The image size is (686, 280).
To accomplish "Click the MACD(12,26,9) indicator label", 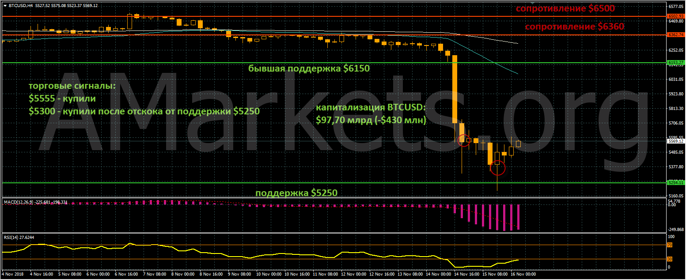I will pyautogui.click(x=35, y=202).
